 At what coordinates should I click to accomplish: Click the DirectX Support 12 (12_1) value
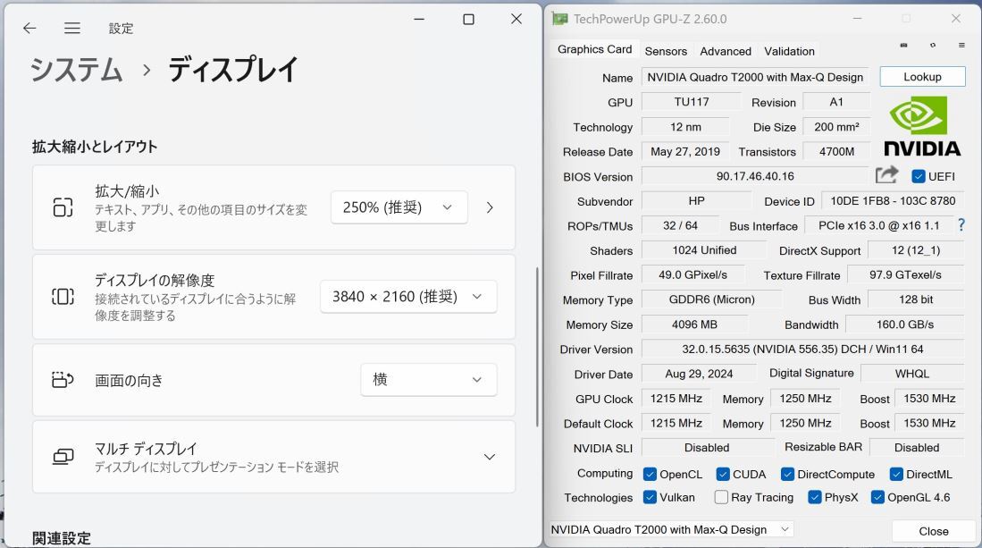(915, 250)
